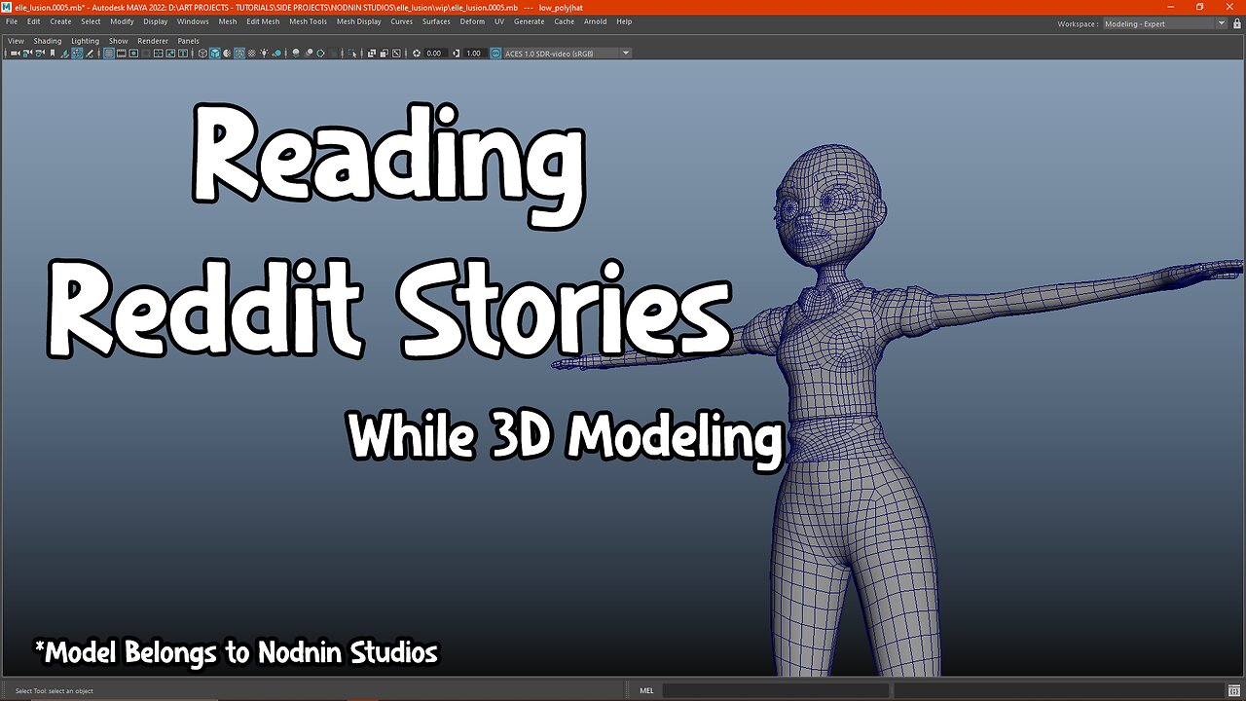
Task: Toggle Shadows display icon
Action: 276,53
